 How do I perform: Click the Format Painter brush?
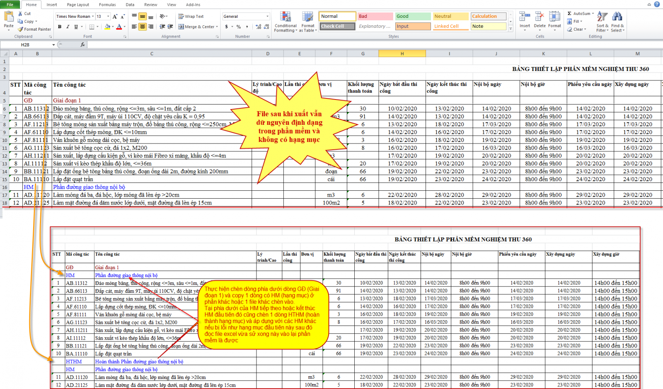20,29
